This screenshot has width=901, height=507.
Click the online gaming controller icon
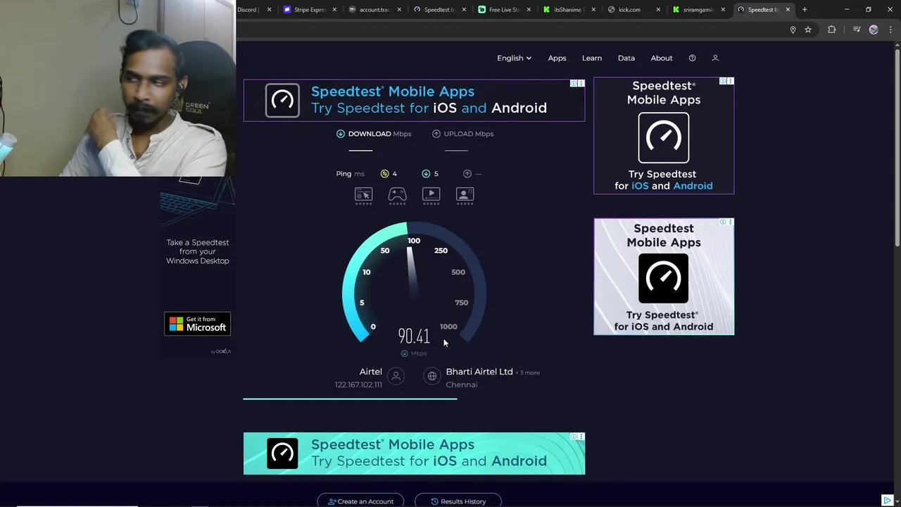click(x=397, y=195)
